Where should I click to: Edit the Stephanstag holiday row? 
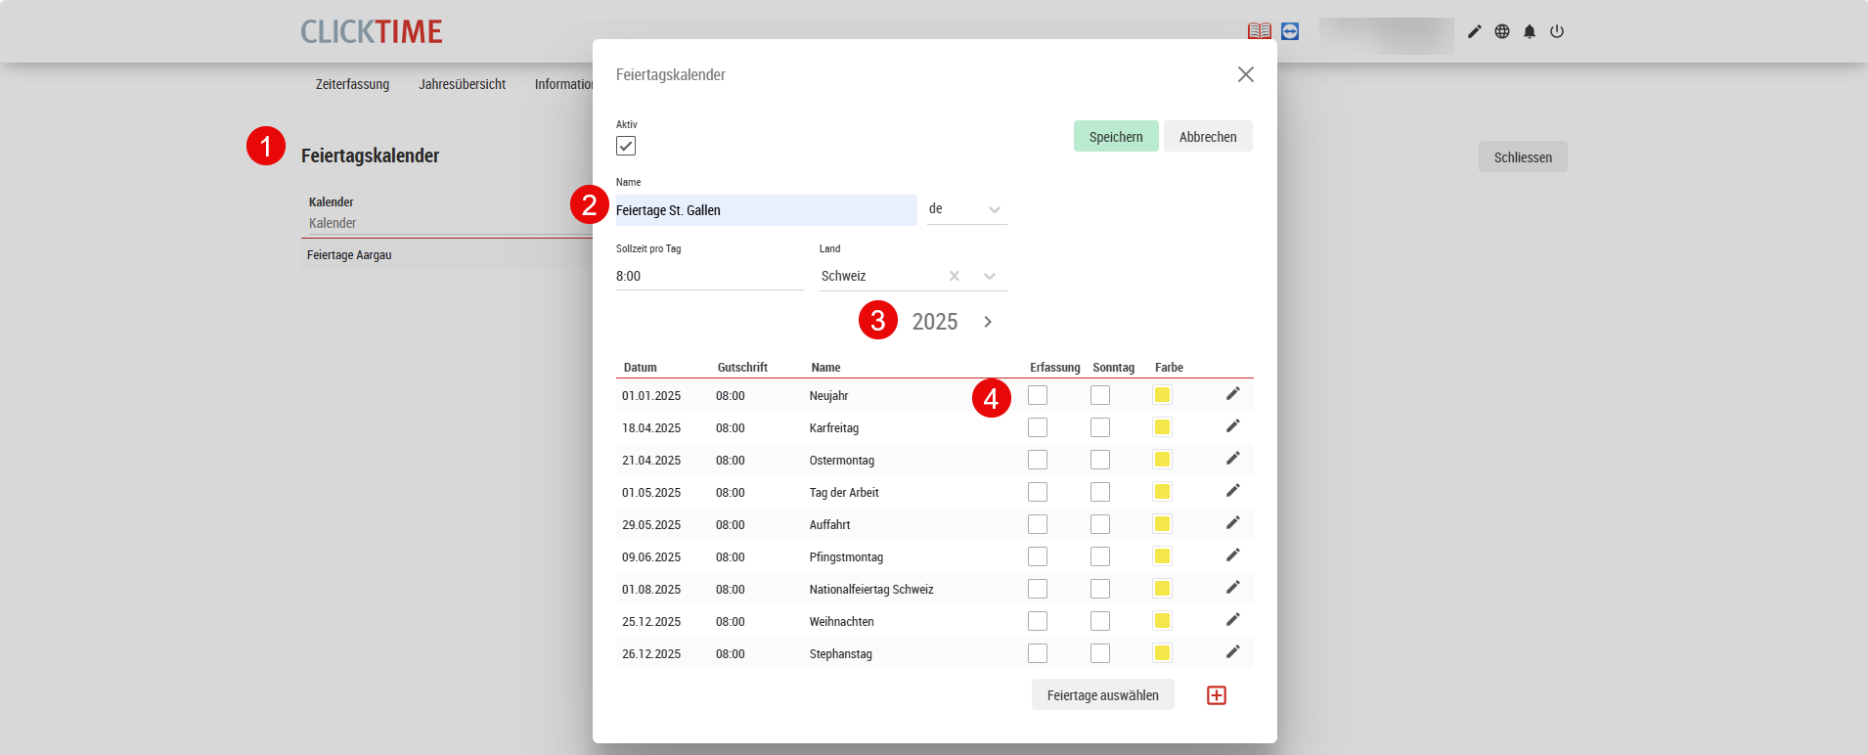(x=1233, y=651)
